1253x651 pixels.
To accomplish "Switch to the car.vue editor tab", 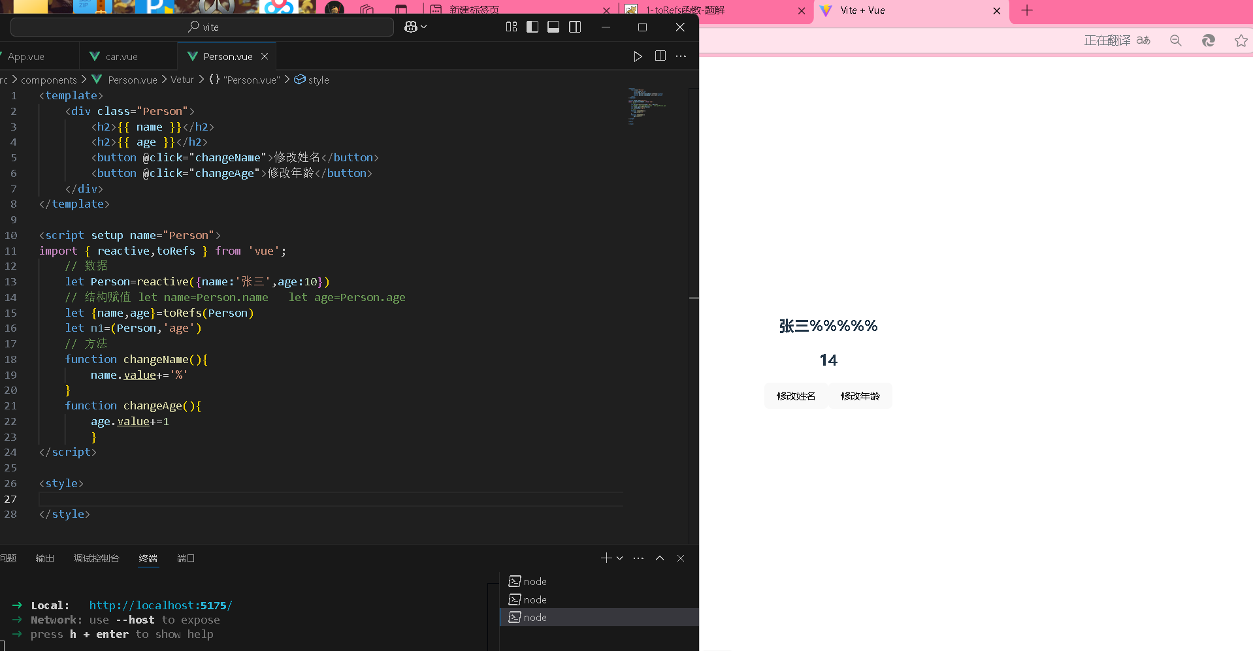I will coord(122,57).
